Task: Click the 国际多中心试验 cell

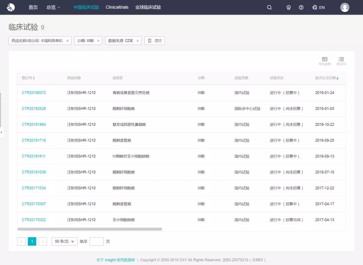Action: [247, 109]
